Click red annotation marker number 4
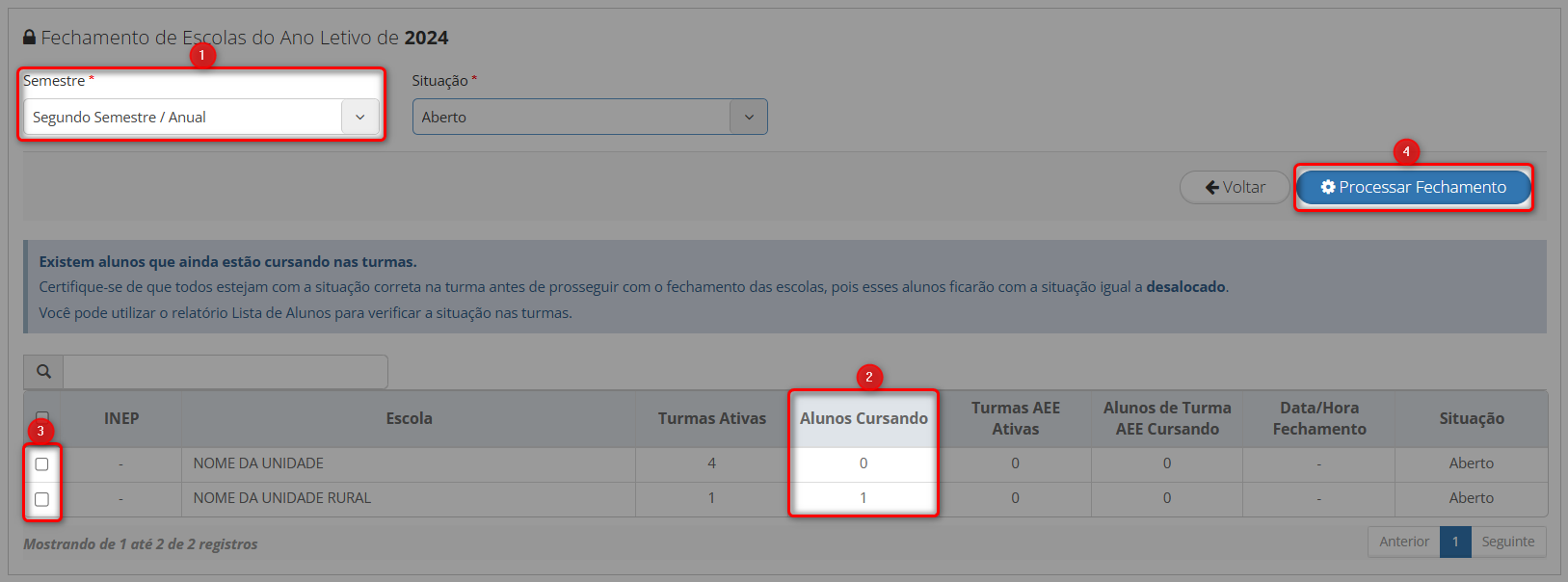This screenshot has width=1568, height=582. [1406, 151]
